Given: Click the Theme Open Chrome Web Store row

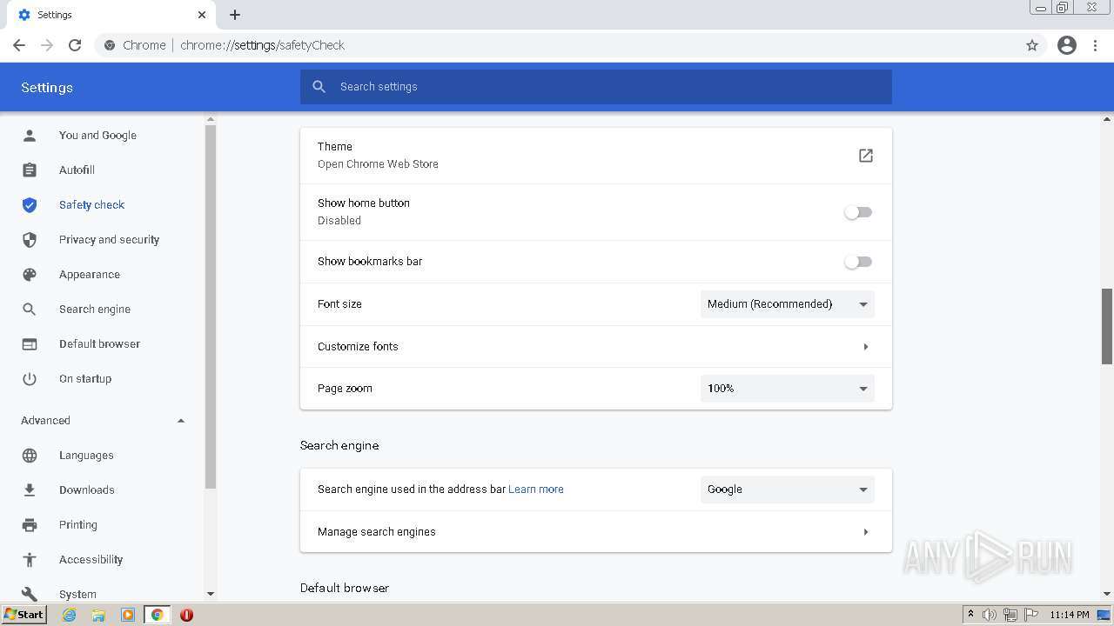Looking at the screenshot, I should click(596, 156).
